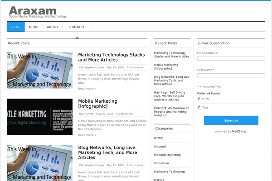The height and width of the screenshot is (181, 272).
Task: Go to the About page
Action: (53, 27)
